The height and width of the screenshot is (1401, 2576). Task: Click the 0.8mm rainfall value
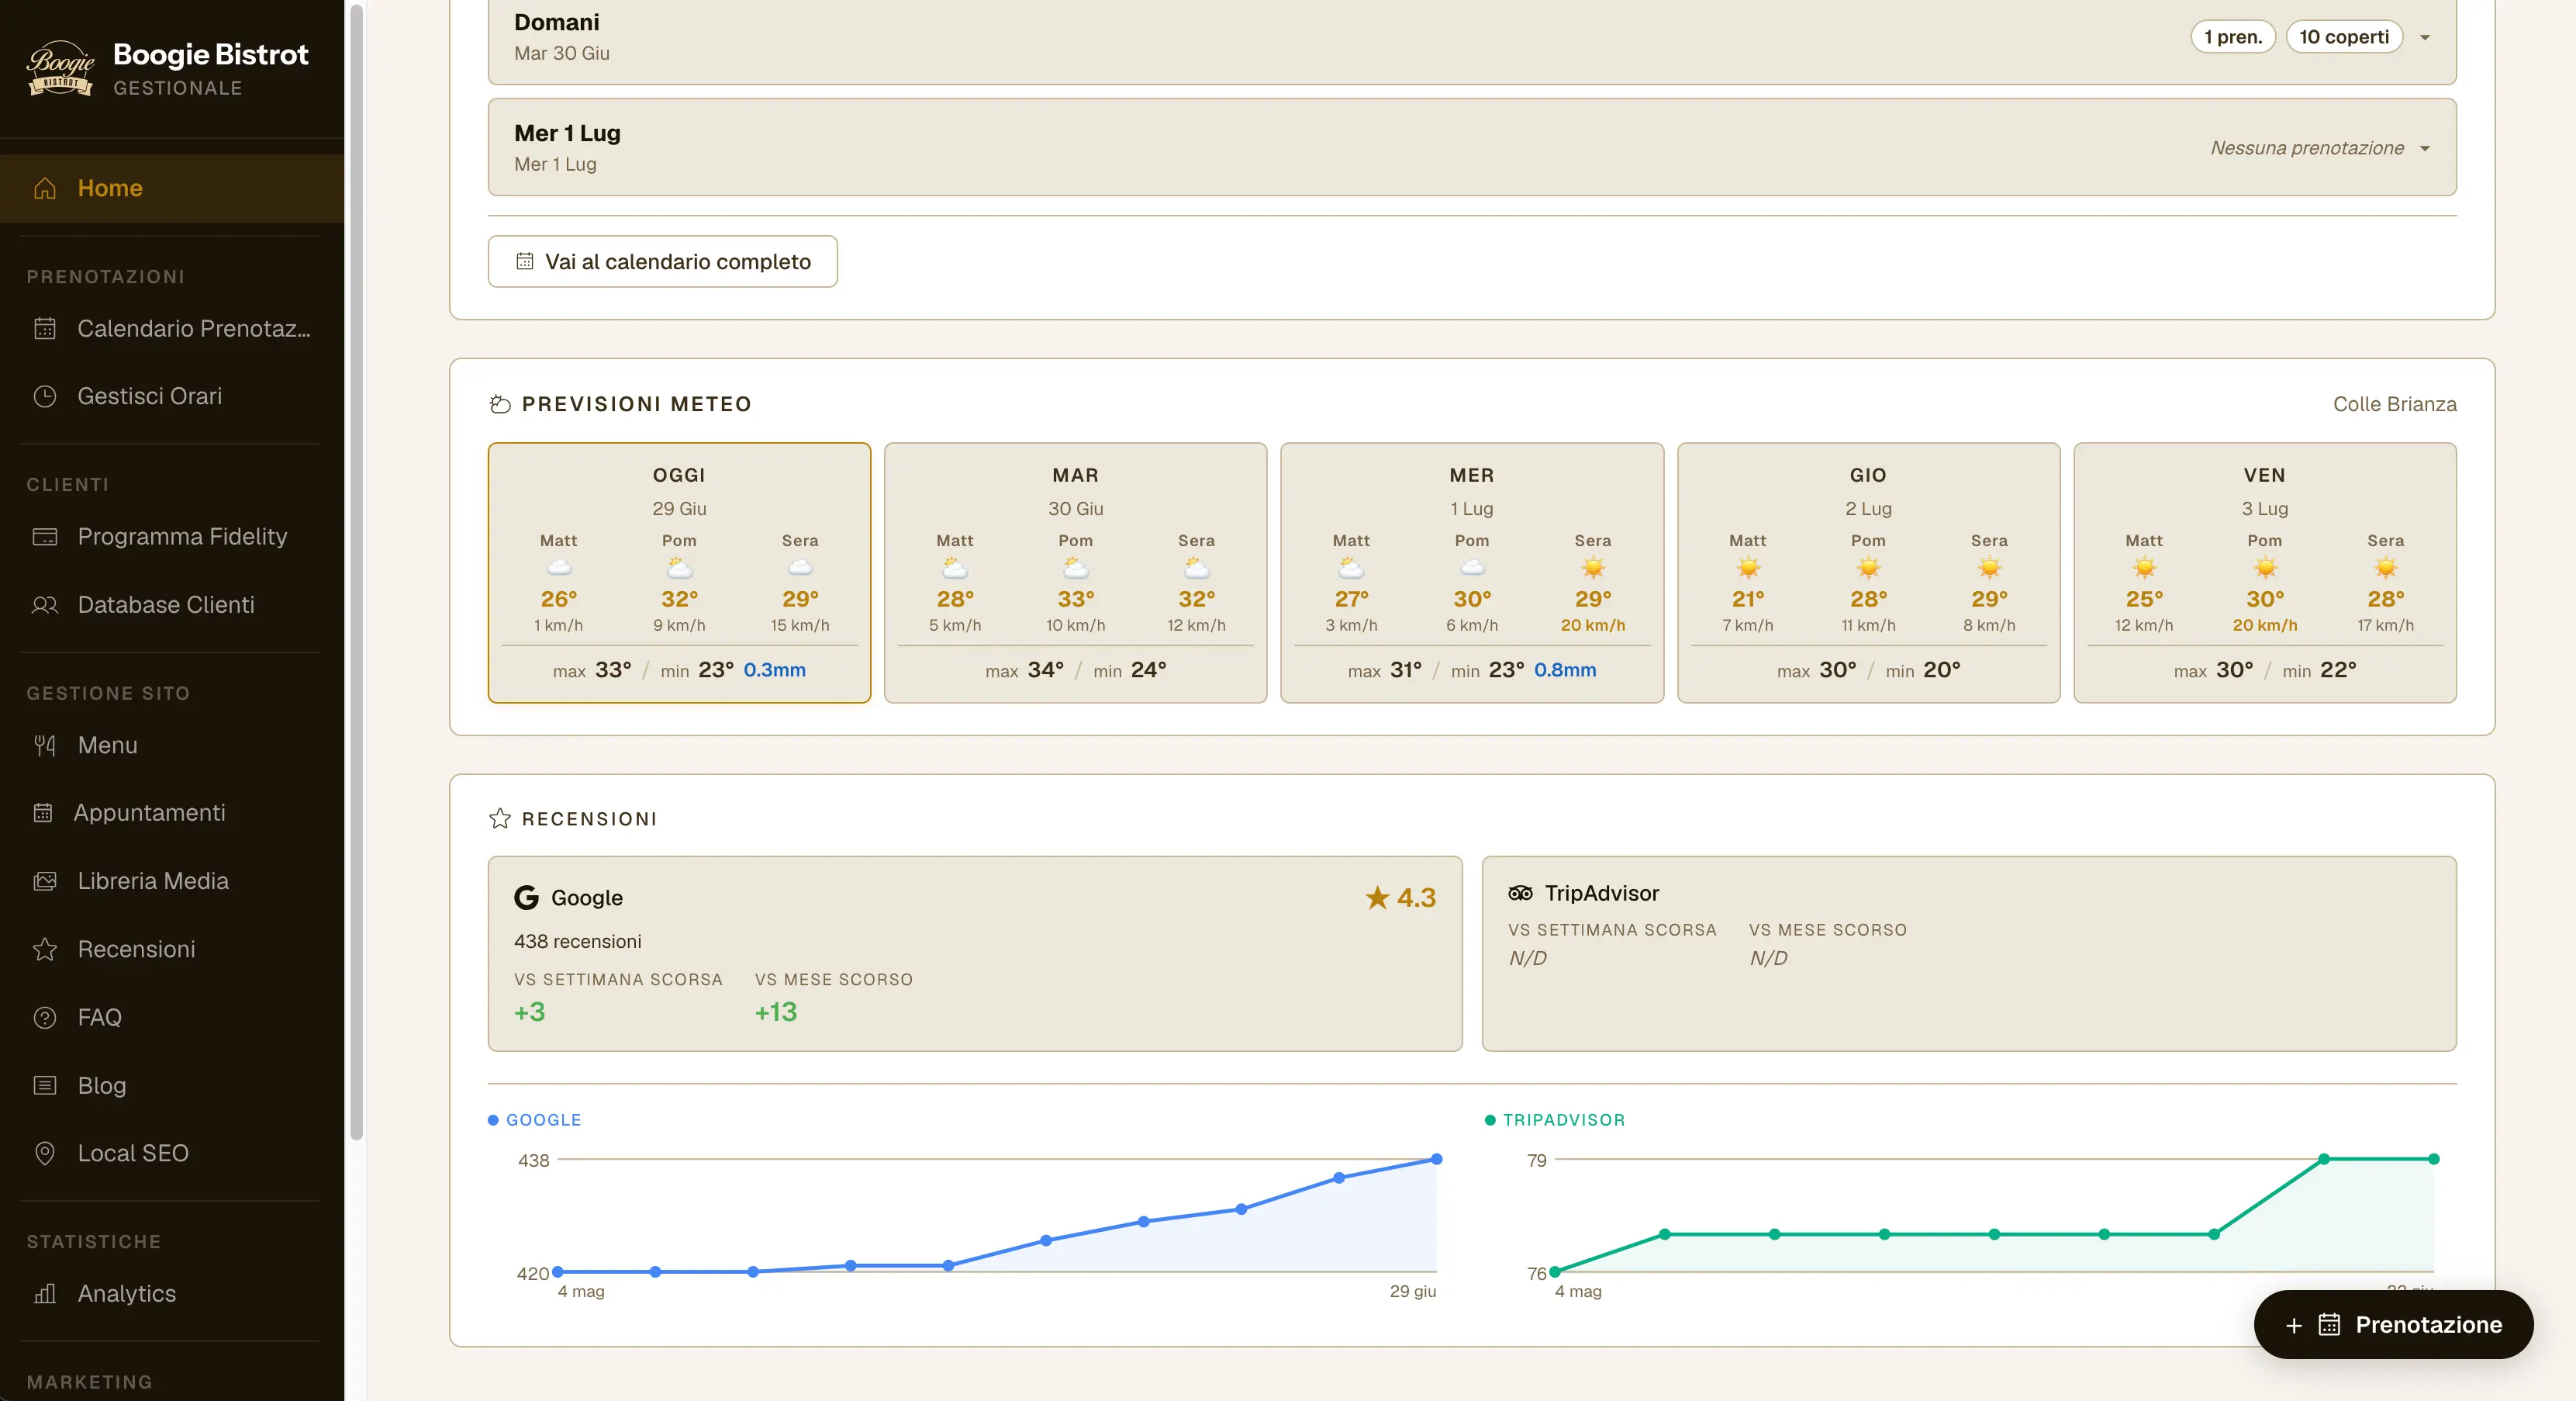(1565, 669)
